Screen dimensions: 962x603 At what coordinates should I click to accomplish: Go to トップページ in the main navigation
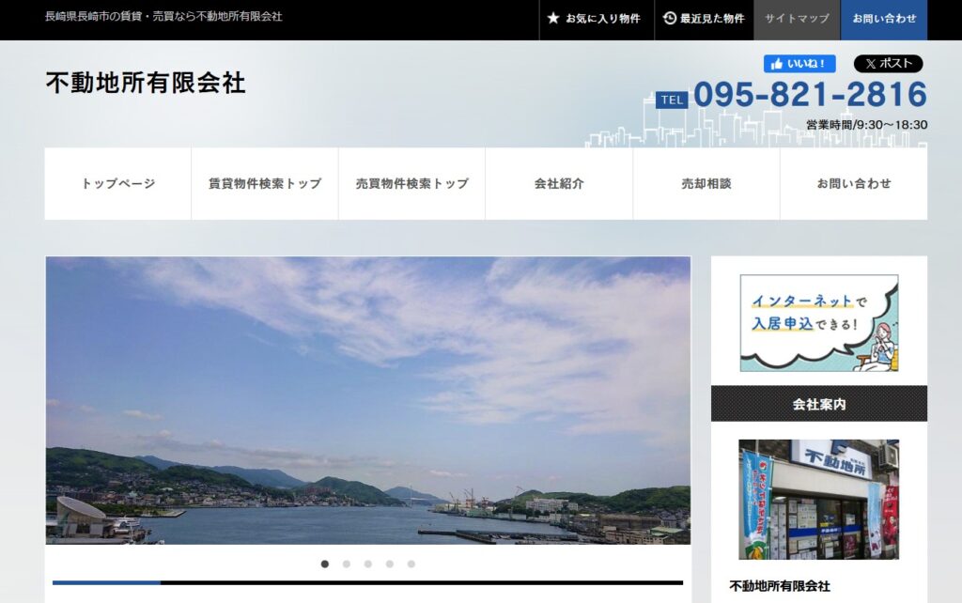point(118,184)
